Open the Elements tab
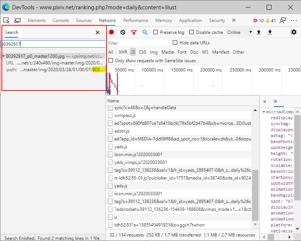The height and width of the screenshot is (241, 301). point(37,20)
